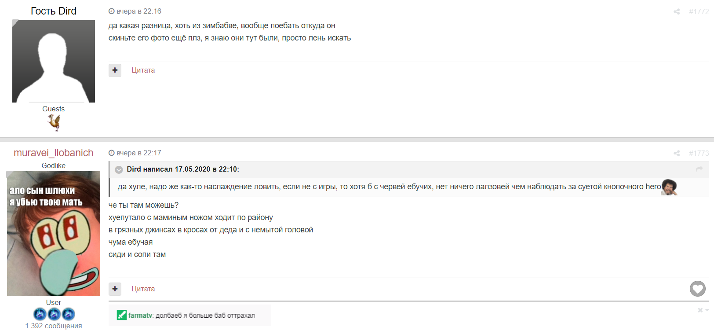Click the green checkmark icon beside farmatv
The image size is (714, 334).
(x=121, y=315)
